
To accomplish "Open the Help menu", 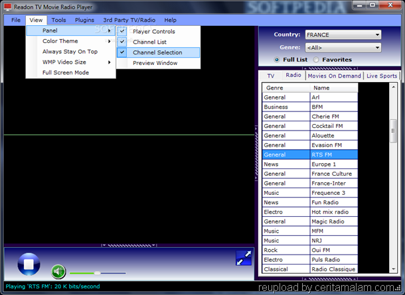I will 170,20.
